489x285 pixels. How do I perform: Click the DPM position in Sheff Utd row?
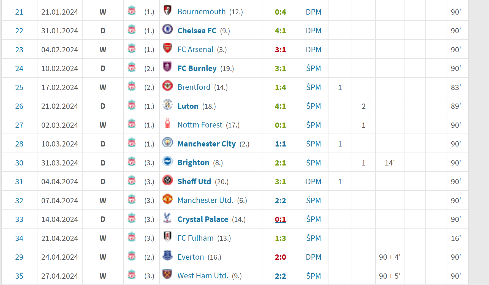point(314,182)
